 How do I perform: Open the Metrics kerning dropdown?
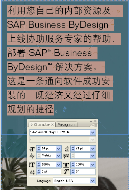coord(59,156)
